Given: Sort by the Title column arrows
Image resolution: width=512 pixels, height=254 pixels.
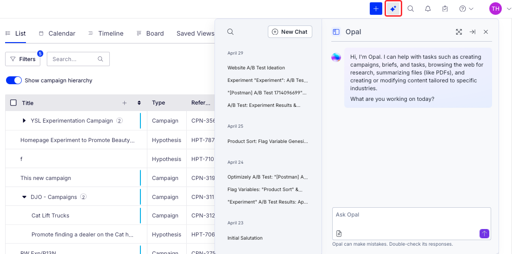Looking at the screenshot, I should (x=139, y=103).
